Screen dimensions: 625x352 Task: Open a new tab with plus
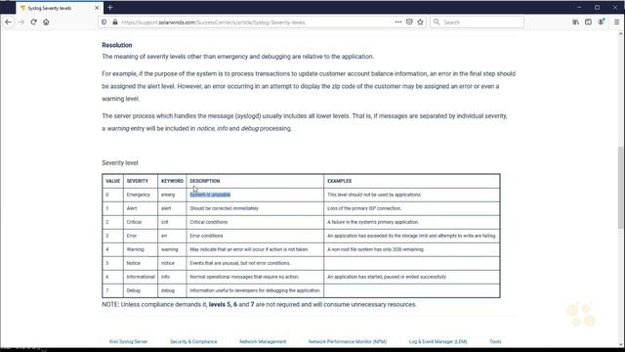pos(110,8)
